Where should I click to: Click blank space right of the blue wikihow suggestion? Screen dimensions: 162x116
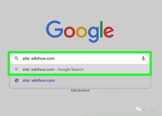102,80
